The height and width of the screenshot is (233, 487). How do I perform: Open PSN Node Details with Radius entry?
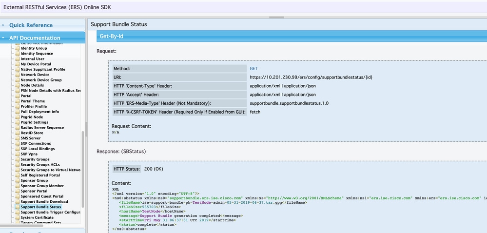(51, 90)
